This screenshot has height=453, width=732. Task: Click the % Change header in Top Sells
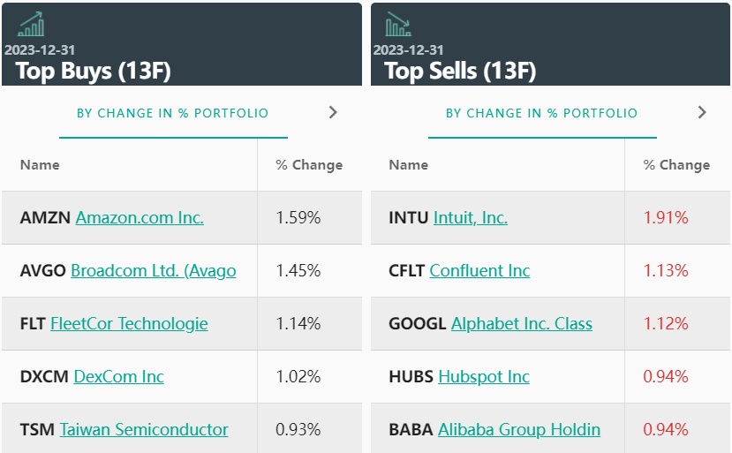coord(676,165)
